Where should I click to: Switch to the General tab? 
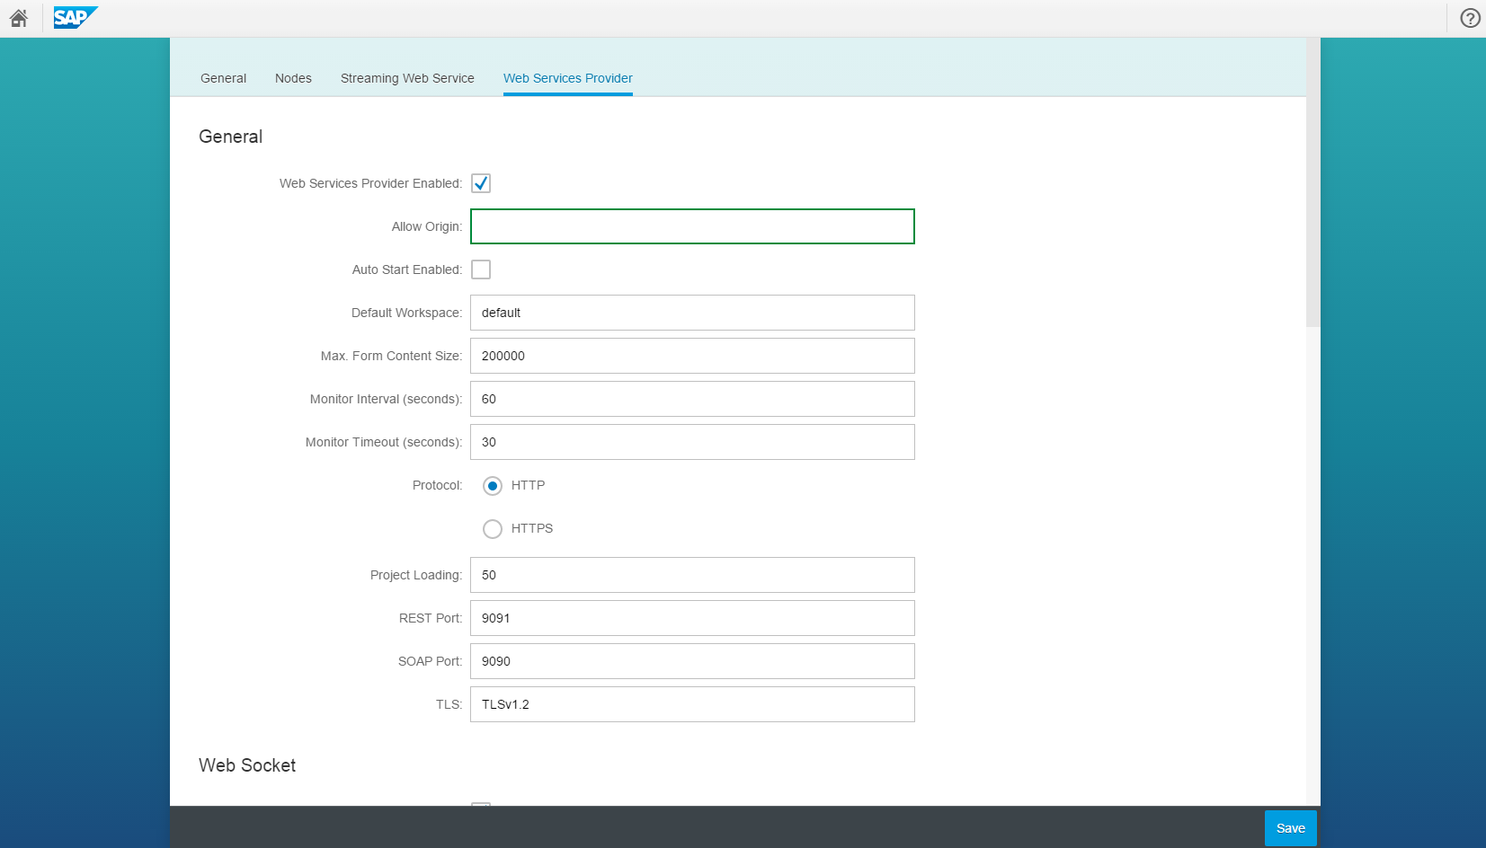(x=223, y=78)
